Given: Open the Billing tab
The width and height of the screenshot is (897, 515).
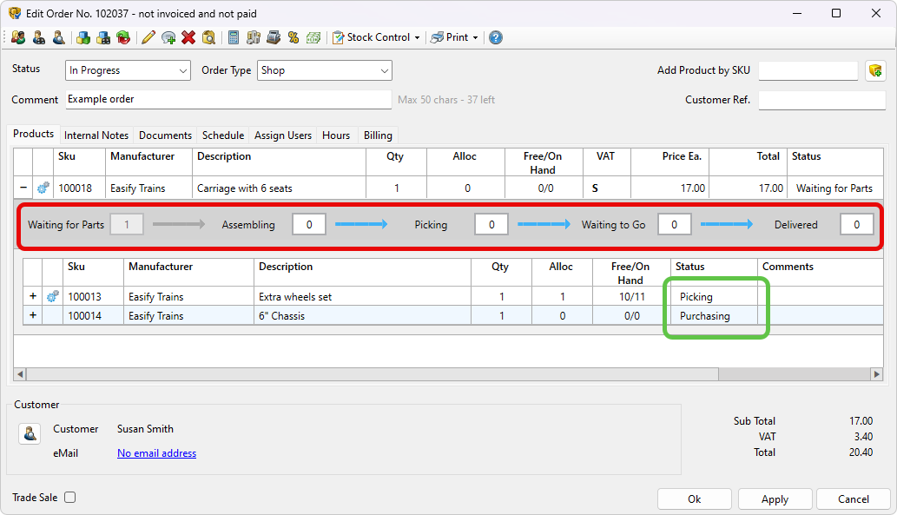Looking at the screenshot, I should [378, 135].
